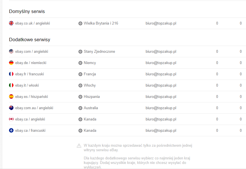This screenshot has width=246, height=169.
Task: Click the warning triangle icon below the list
Action: tap(79, 146)
